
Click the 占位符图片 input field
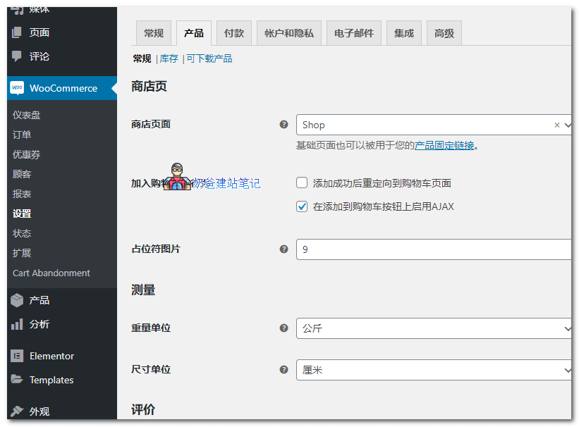(432, 249)
